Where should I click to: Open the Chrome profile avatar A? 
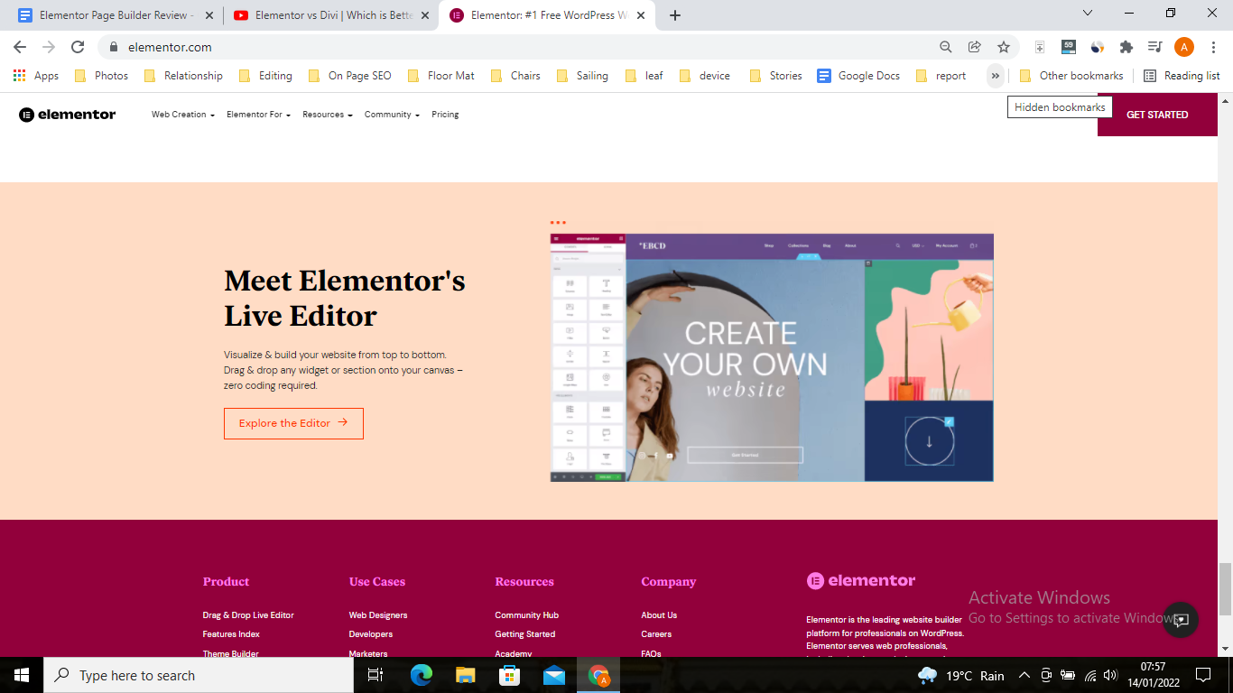[x=1183, y=47]
